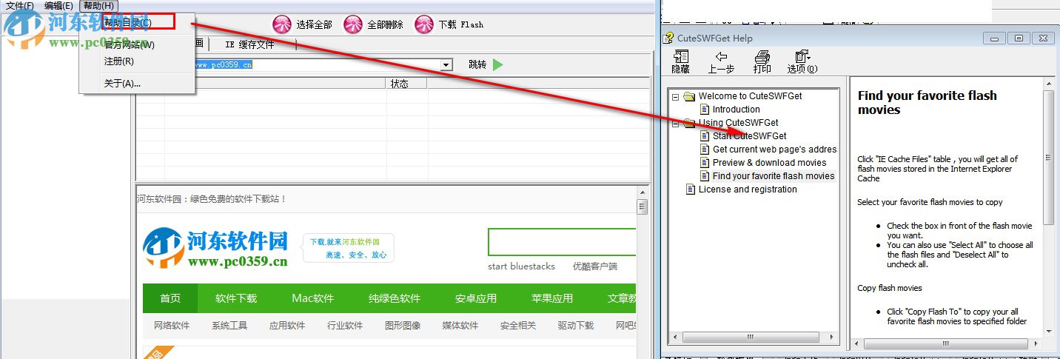
Task: Select Welcome to CuteSWFGet tree item
Action: [750, 96]
